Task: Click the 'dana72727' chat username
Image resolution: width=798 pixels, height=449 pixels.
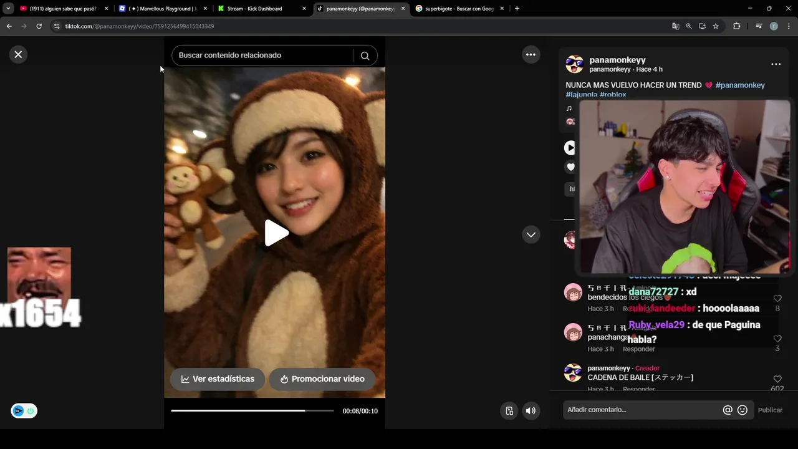Action: coord(653,292)
